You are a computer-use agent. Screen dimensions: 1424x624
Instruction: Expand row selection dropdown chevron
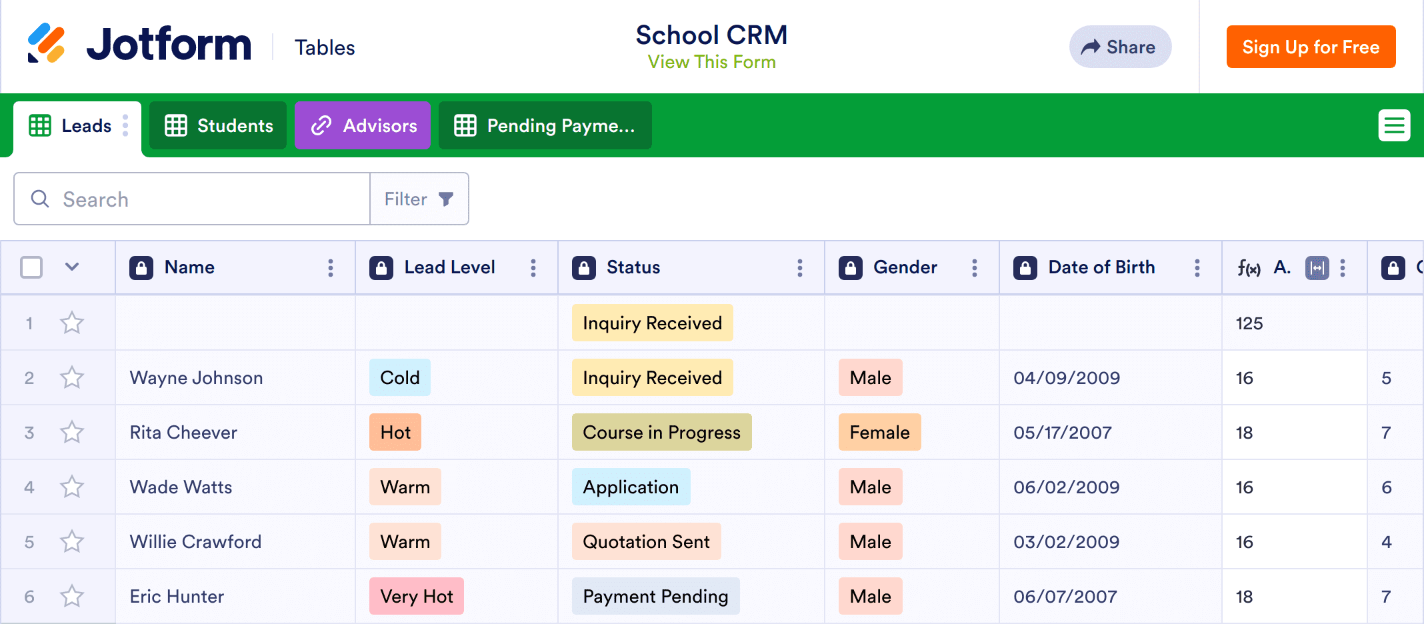(x=72, y=267)
